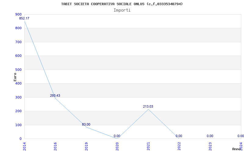Click the 700 y-axis tick label

pyautogui.click(x=18, y=42)
